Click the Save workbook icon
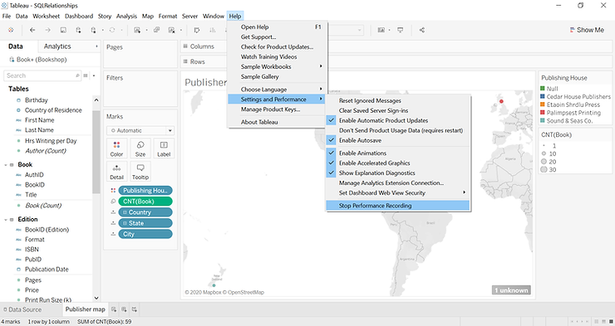 click(63, 30)
